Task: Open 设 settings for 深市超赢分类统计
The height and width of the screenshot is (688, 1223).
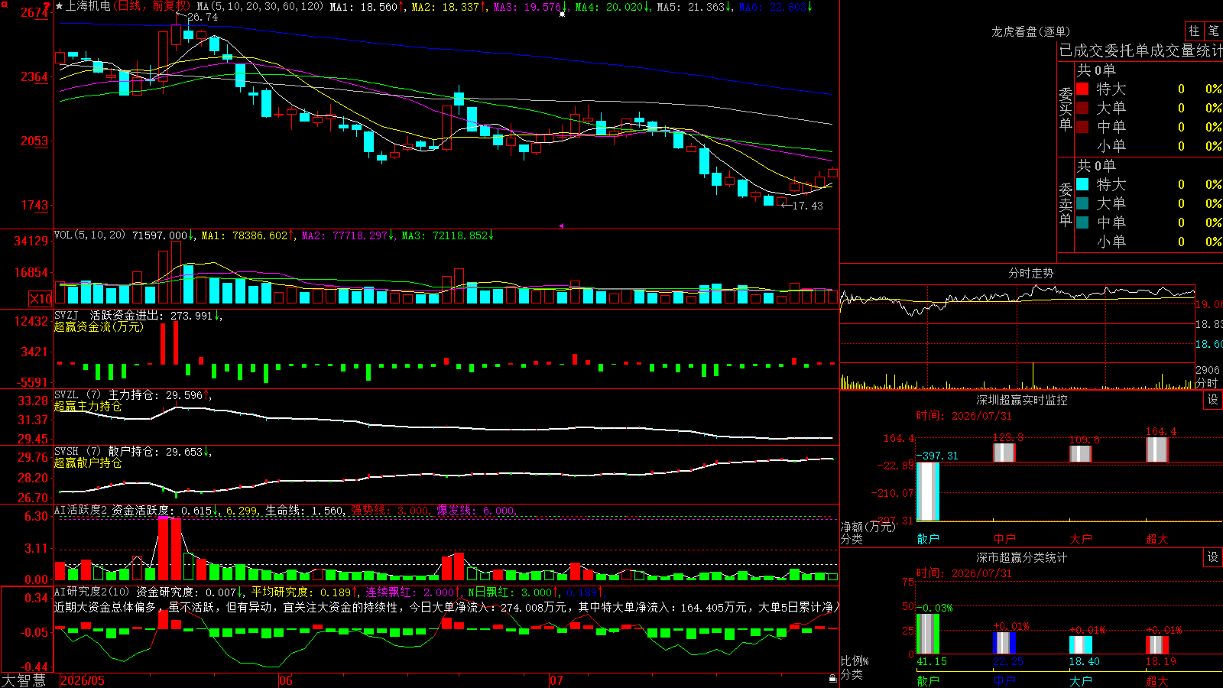Action: (1213, 557)
